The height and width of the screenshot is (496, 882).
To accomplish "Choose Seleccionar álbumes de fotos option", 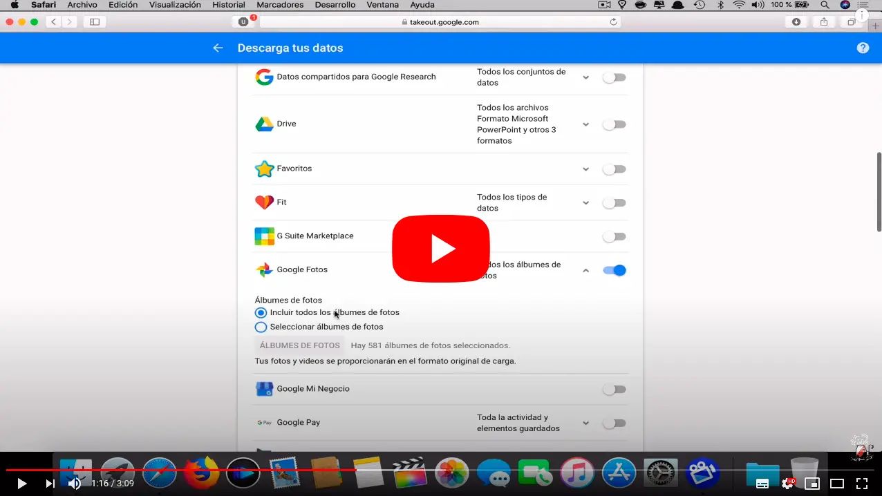I will point(261,327).
